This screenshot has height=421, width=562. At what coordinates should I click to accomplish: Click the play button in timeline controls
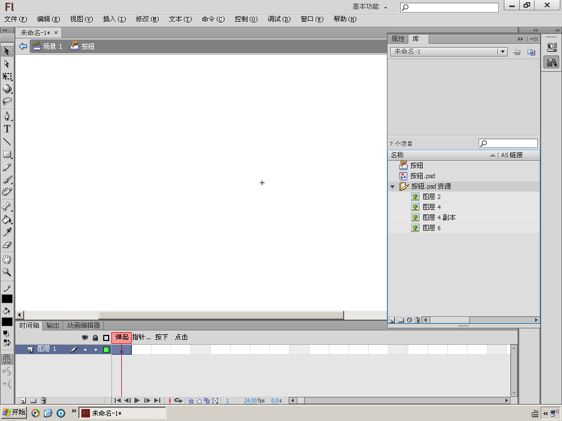[137, 401]
